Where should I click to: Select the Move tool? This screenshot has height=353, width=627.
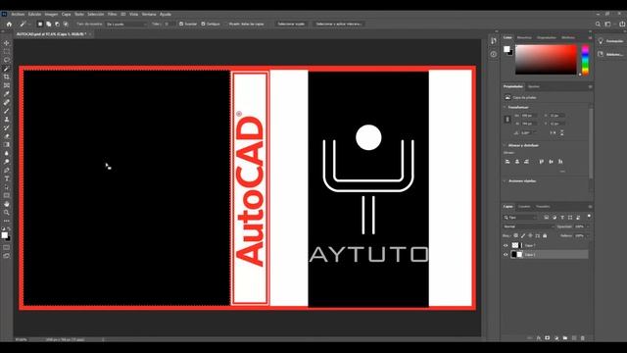(7, 43)
